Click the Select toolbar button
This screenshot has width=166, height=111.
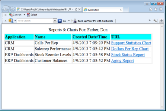(32, 15)
